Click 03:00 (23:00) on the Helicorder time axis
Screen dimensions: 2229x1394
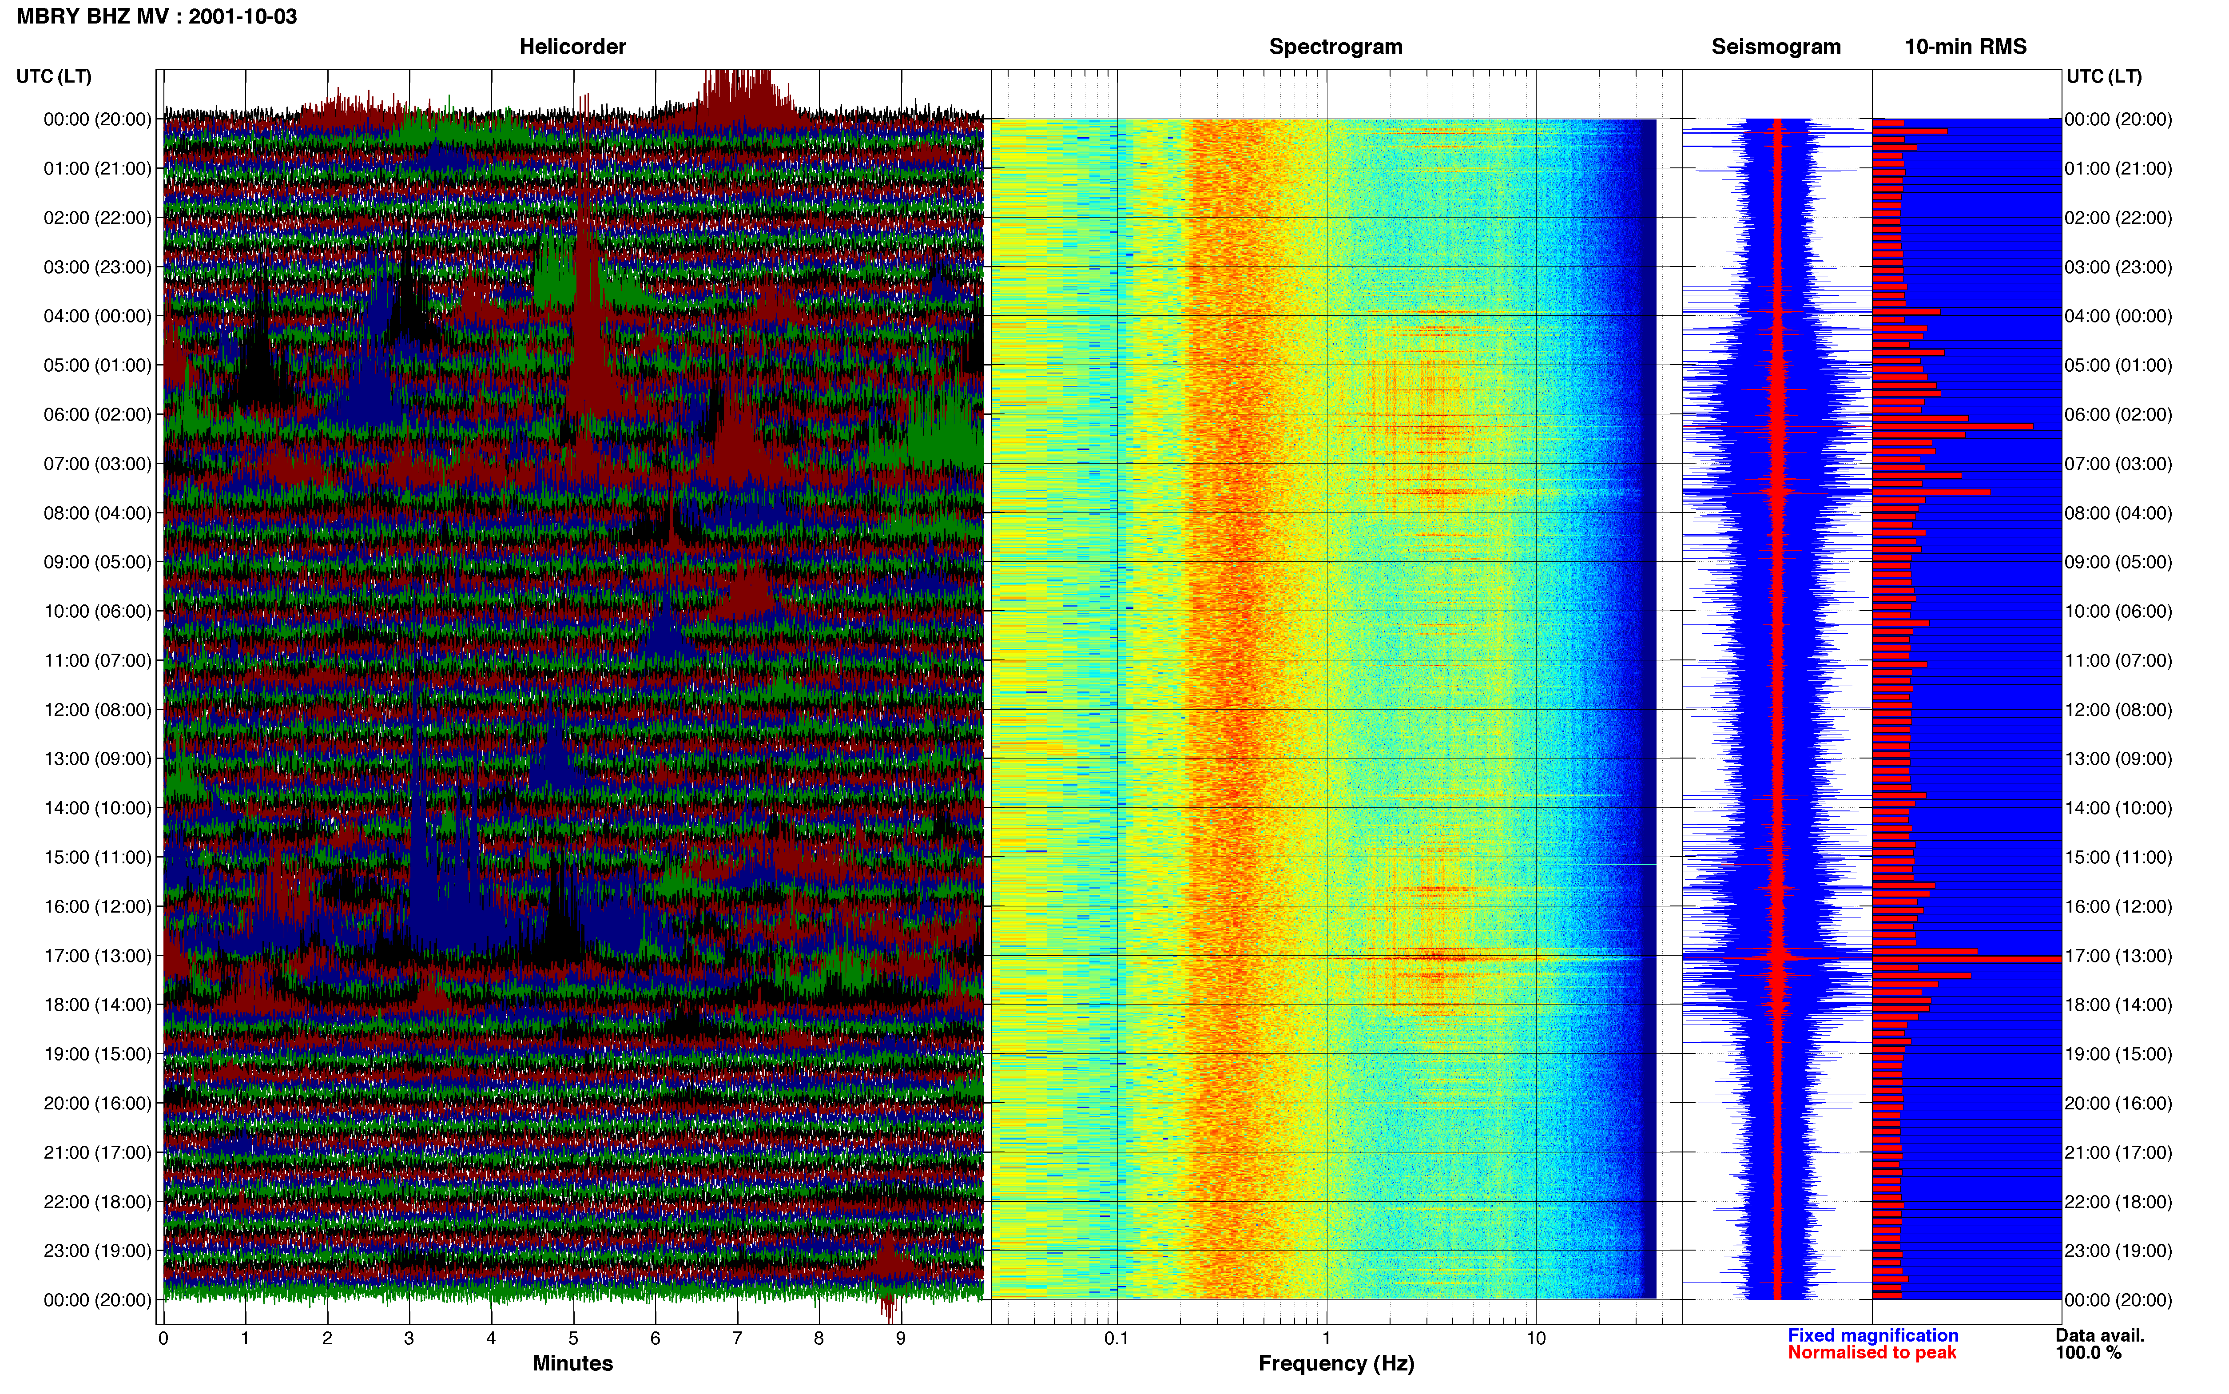pos(98,267)
